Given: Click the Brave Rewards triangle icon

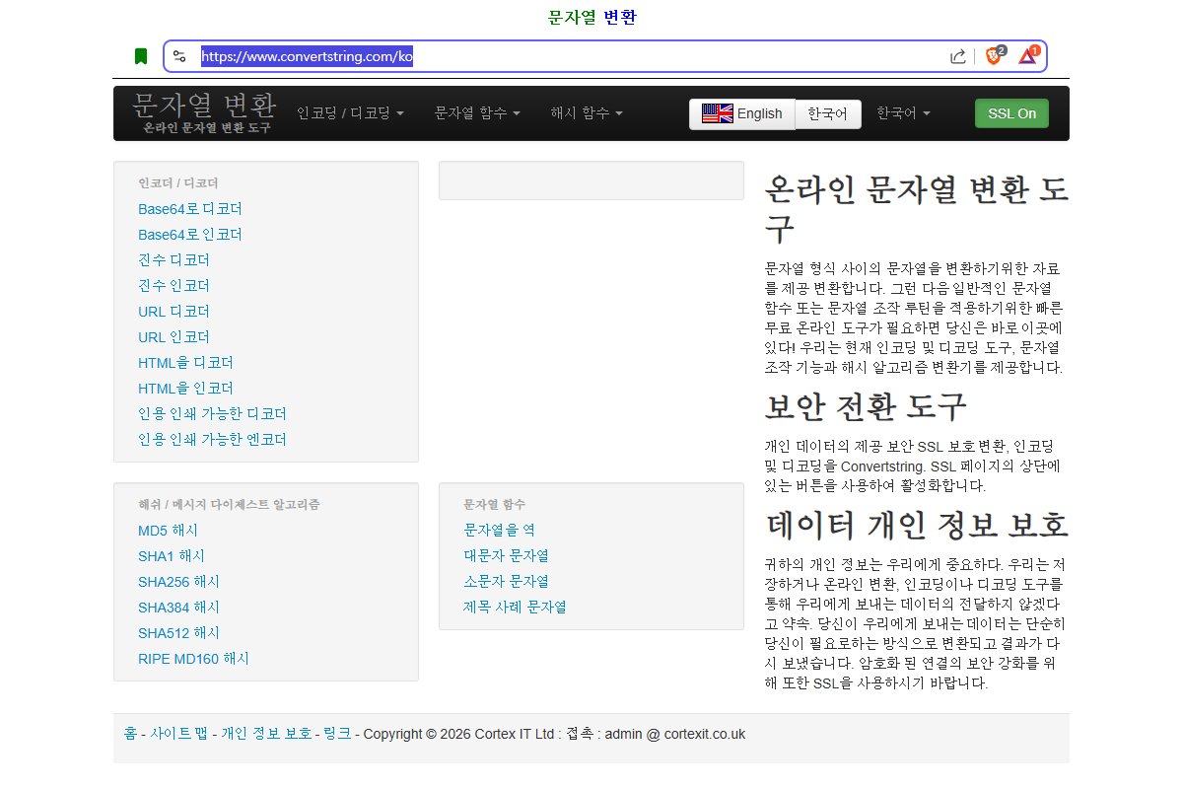Looking at the screenshot, I should tap(1028, 55).
